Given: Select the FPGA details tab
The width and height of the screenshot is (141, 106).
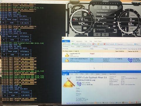Looking at the screenshot, I should click(x=82, y=74).
